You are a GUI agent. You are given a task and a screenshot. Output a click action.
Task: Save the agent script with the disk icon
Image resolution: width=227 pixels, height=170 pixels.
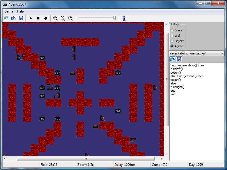(178, 59)
